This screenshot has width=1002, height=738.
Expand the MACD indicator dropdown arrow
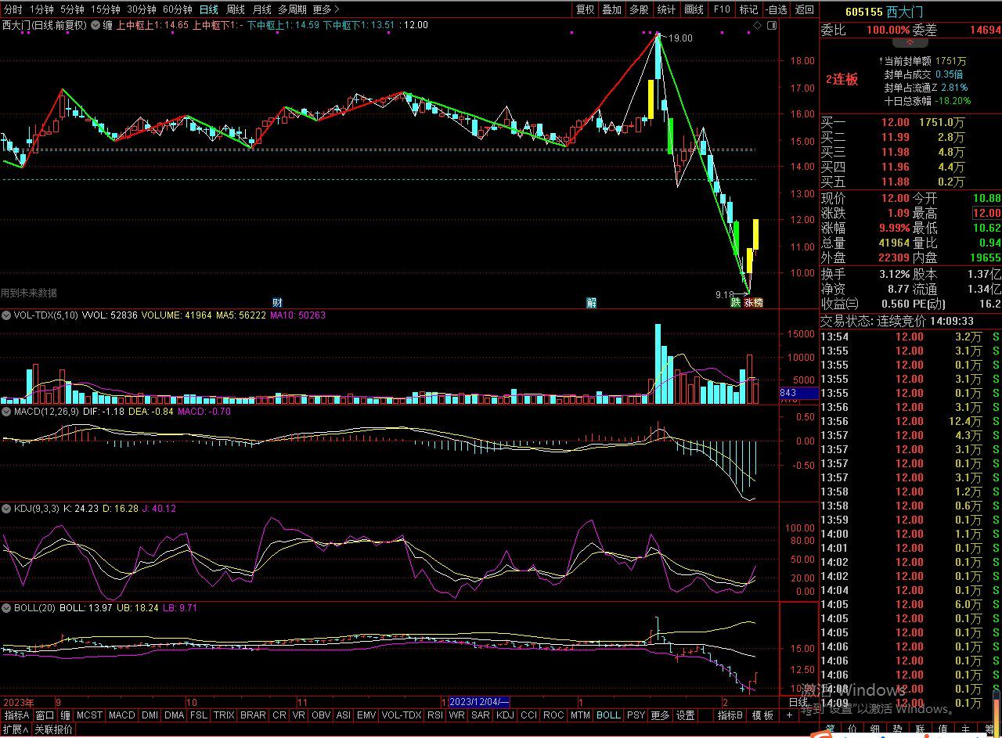pos(6,411)
